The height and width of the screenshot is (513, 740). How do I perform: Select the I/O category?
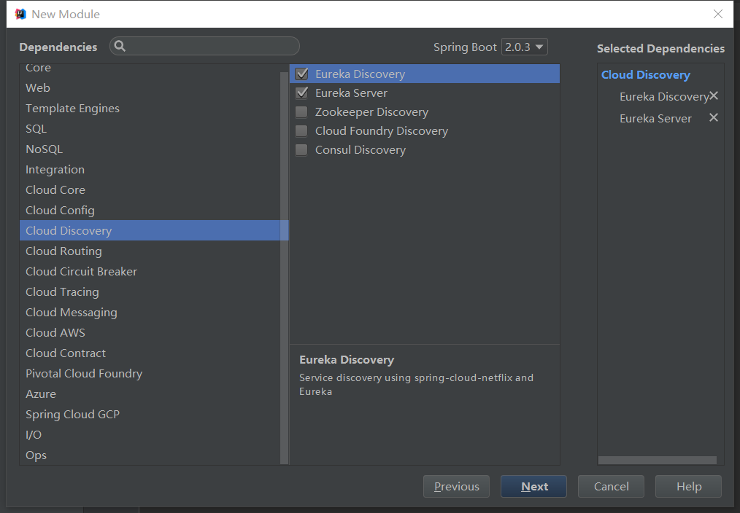150,435
